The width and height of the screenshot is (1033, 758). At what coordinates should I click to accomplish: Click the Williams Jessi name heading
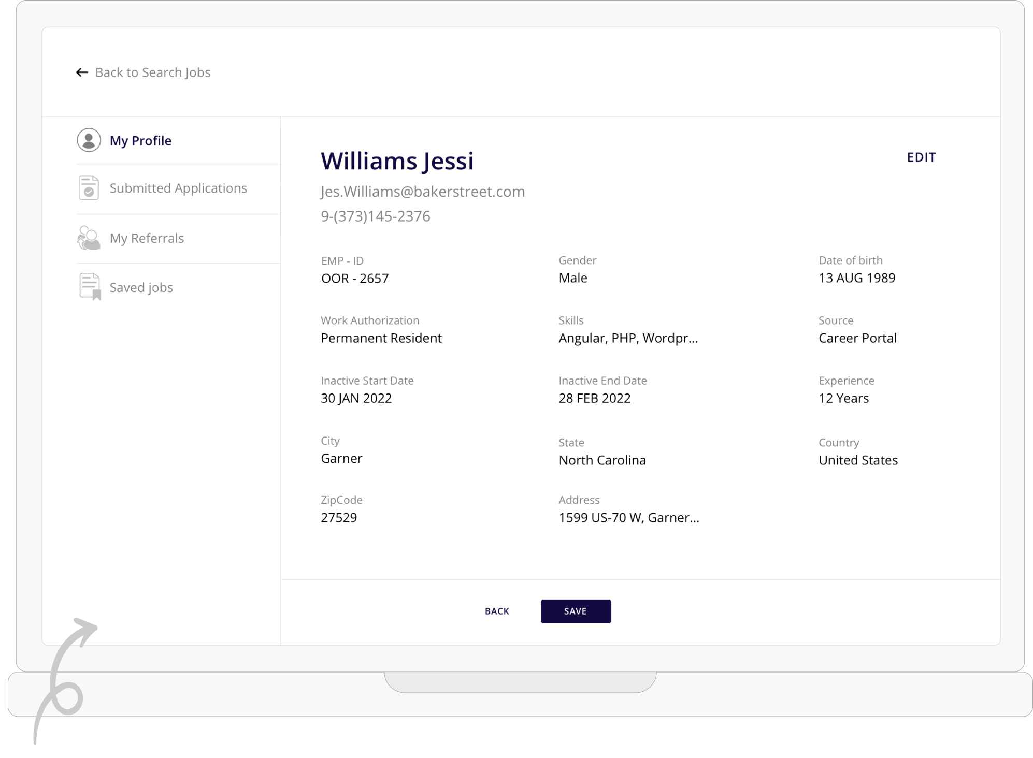point(397,161)
